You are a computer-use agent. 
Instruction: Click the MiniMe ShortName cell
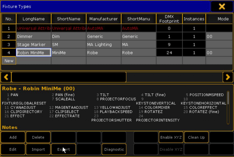69,53
